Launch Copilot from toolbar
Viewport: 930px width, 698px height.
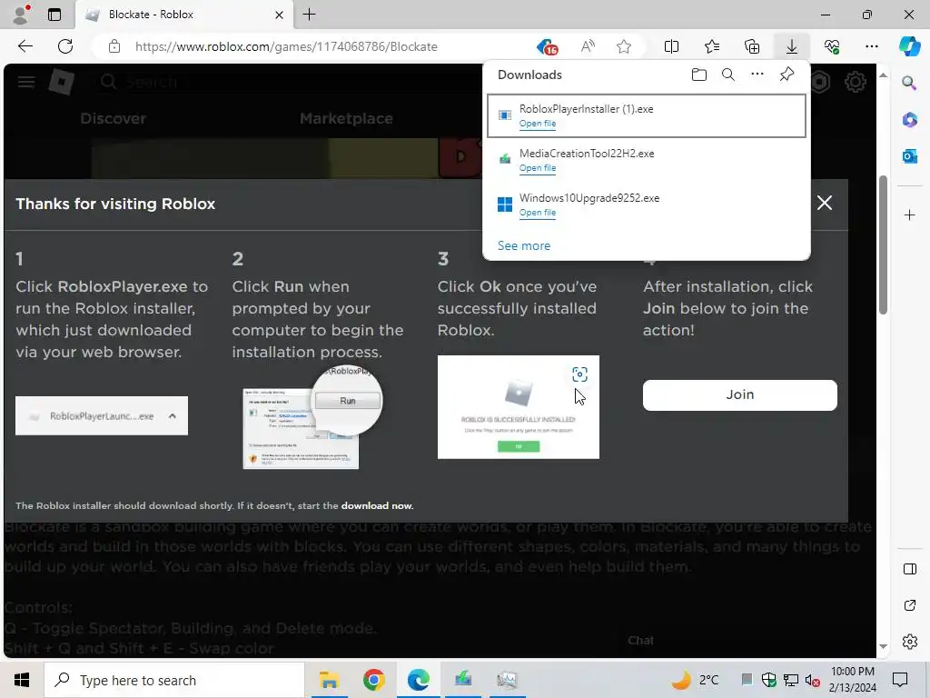(909, 46)
